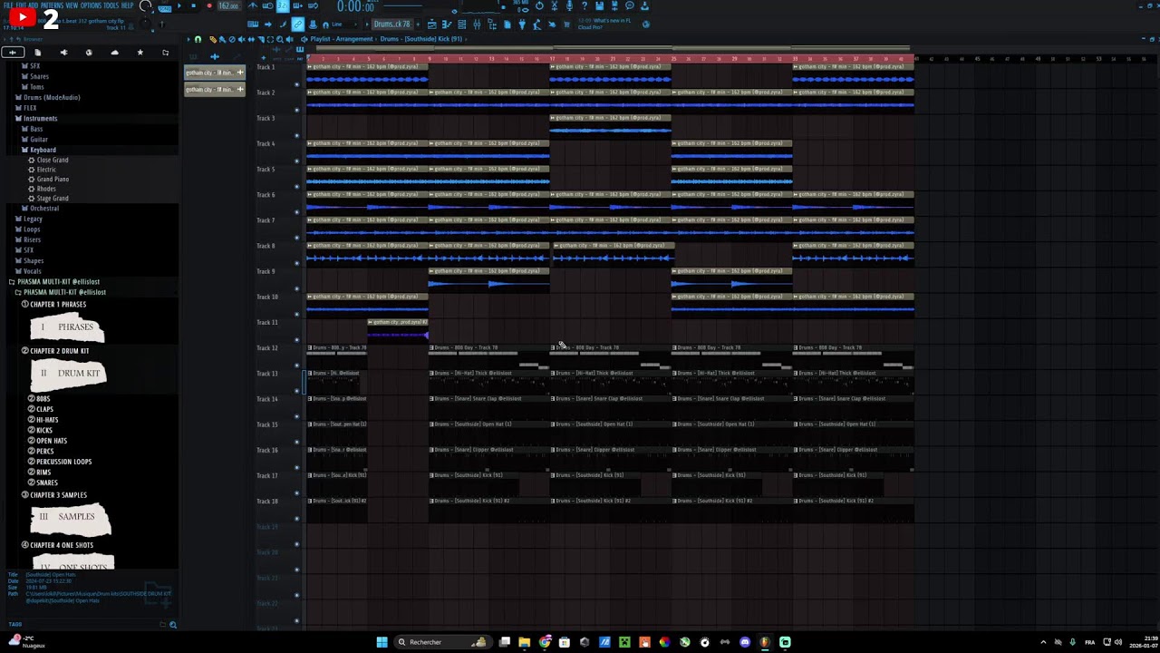Toggle mute dot for Track 13
The height and width of the screenshot is (653, 1160).
296,391
